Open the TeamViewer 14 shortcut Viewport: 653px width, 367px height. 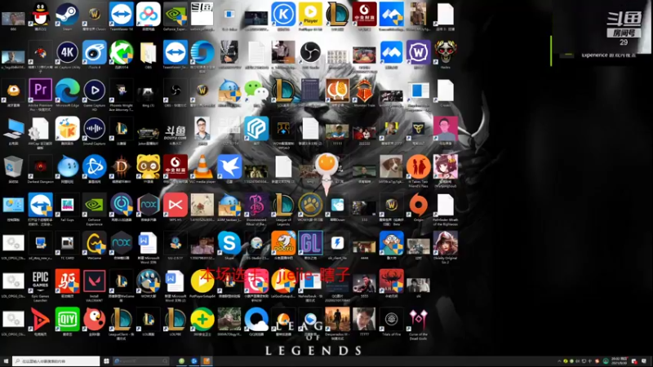121,15
